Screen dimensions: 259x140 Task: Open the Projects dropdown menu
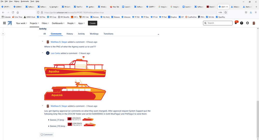(34, 23)
